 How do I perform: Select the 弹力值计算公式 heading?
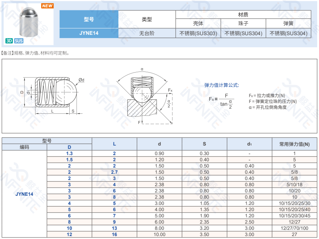pos(221,85)
